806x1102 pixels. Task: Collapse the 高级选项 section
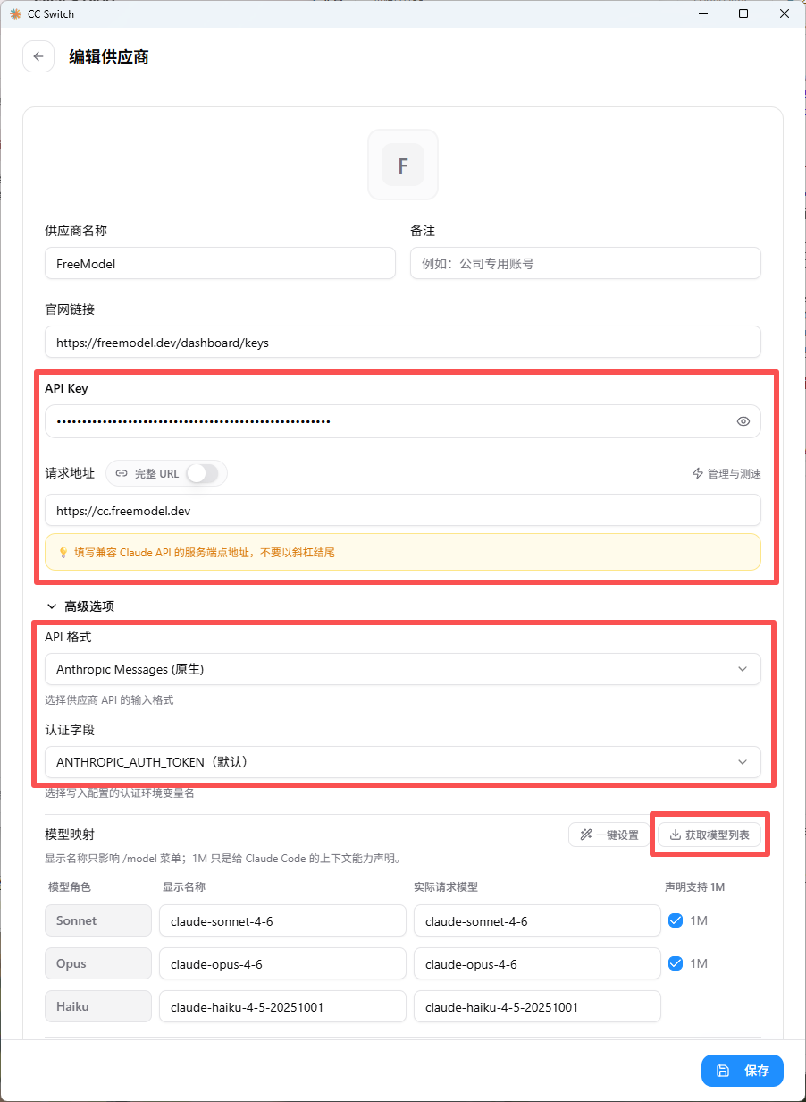pos(80,606)
